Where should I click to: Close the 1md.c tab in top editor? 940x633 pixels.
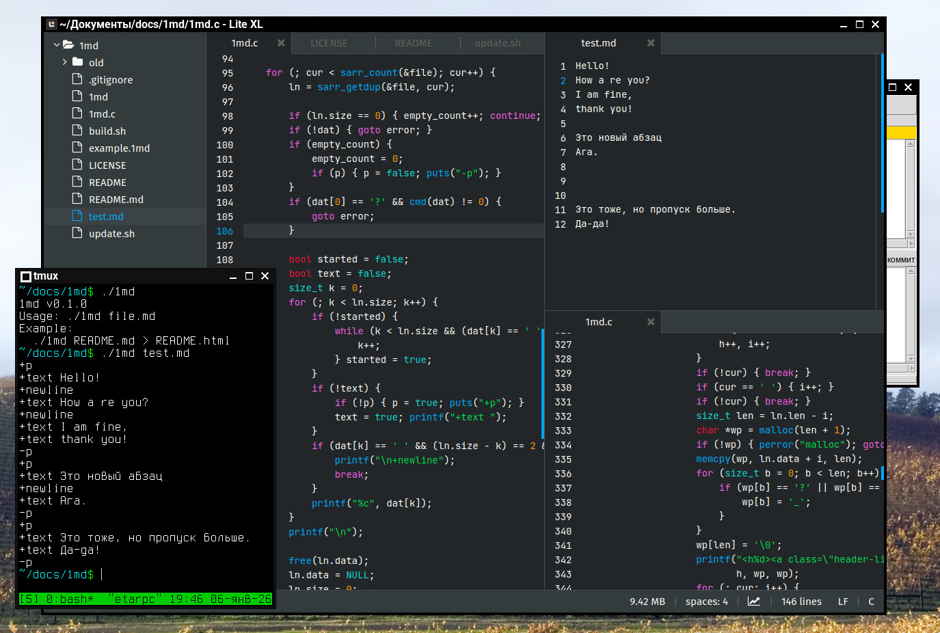pyautogui.click(x=281, y=43)
